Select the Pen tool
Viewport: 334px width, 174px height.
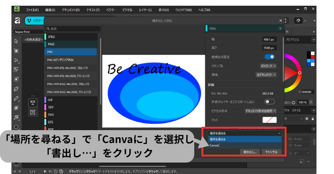[x=16, y=89]
